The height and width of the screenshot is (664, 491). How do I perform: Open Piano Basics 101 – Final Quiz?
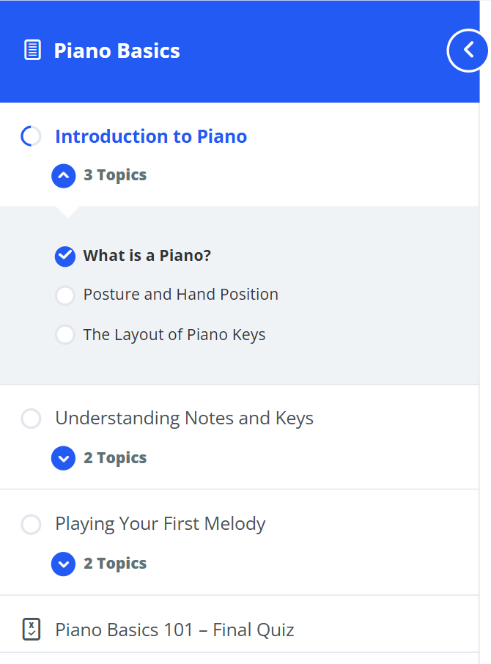pos(174,630)
